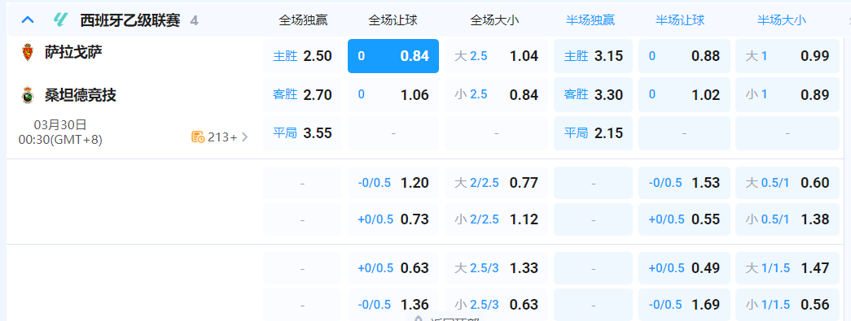The height and width of the screenshot is (321, 851).
Task: Pick half-time 小 1 at 0.89
Action: click(787, 95)
